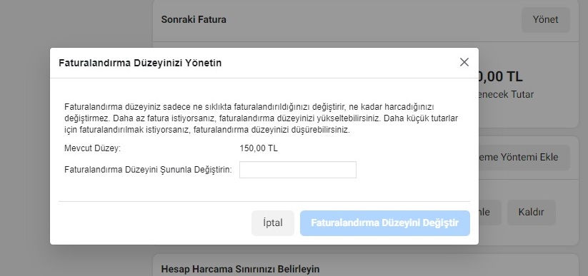Image resolution: width=588 pixels, height=276 pixels.
Task: Select the current level value 150,00 TL
Action: click(259, 148)
